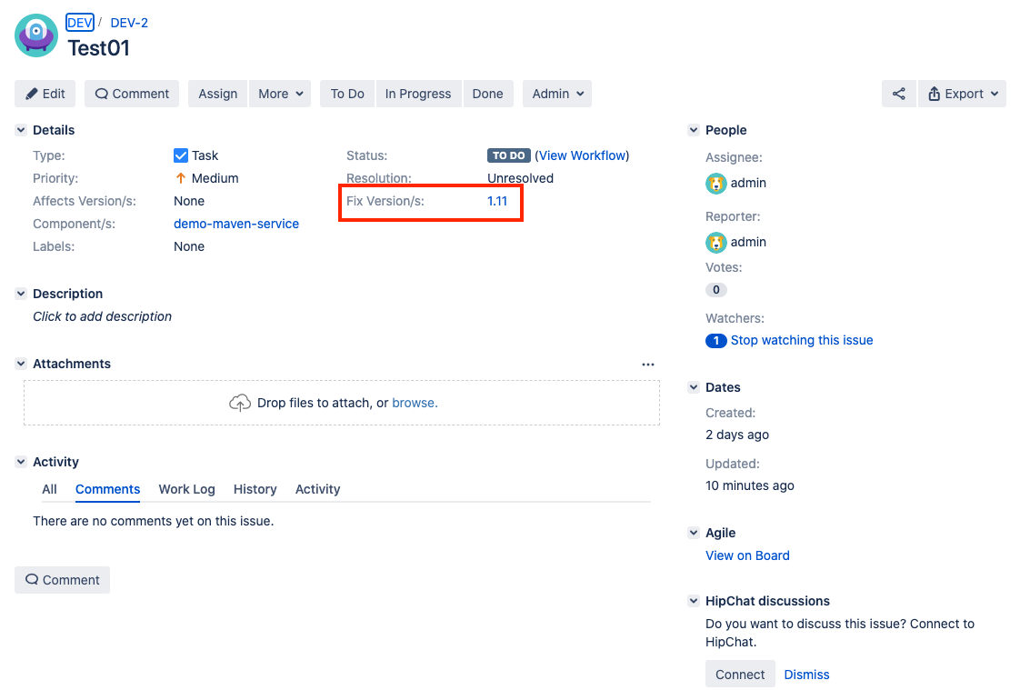This screenshot has width=1020, height=690.
Task: Click the project avatar icon
Action: 36,35
